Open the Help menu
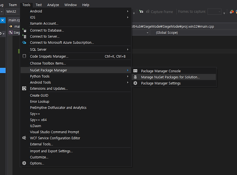The width and height of the screenshot is (237, 175). tap(86, 5)
